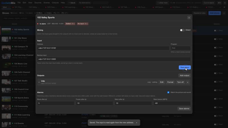228x128 pixels.
Task: Remove the Udp output with the x icon
Action: click(x=188, y=82)
